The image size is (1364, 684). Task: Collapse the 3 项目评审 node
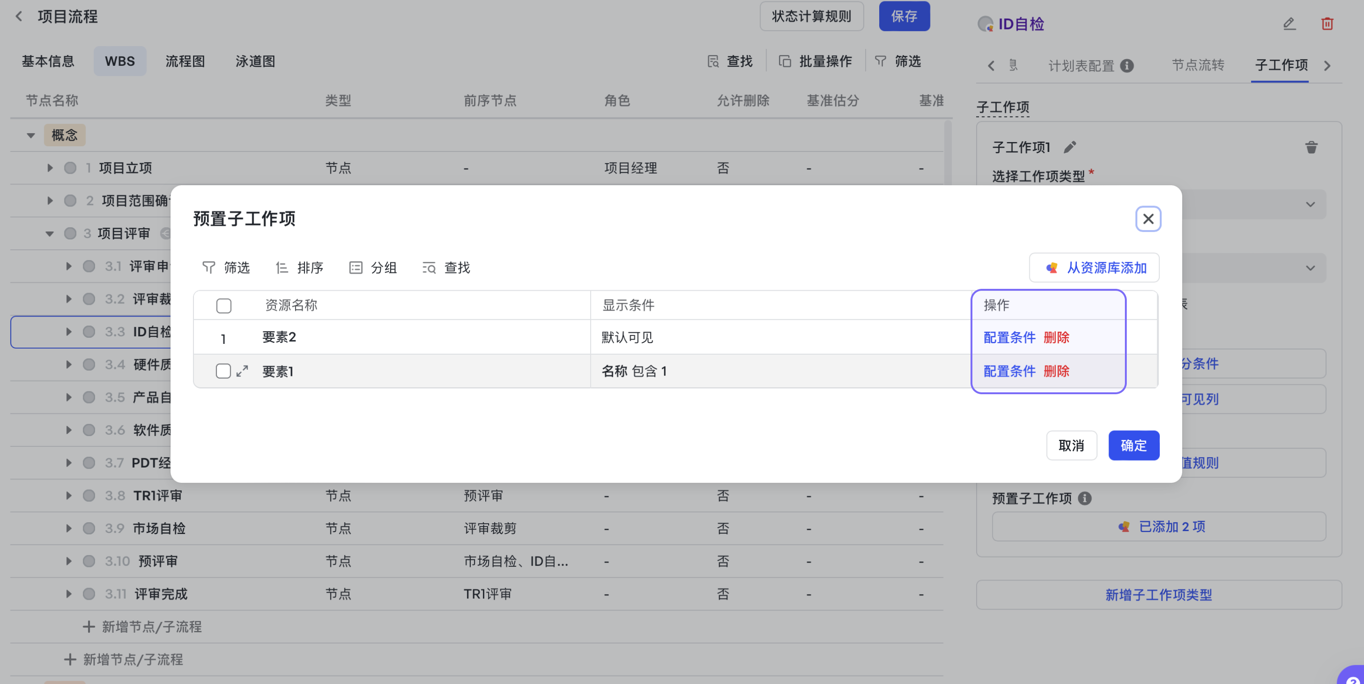tap(50, 233)
